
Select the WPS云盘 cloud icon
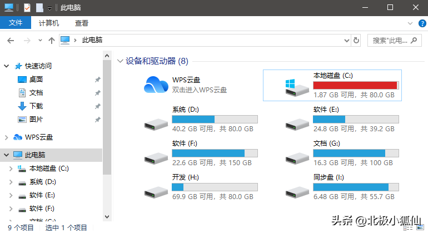(156, 85)
